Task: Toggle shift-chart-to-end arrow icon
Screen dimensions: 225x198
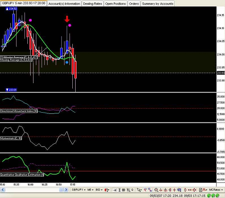Action: pos(114,190)
